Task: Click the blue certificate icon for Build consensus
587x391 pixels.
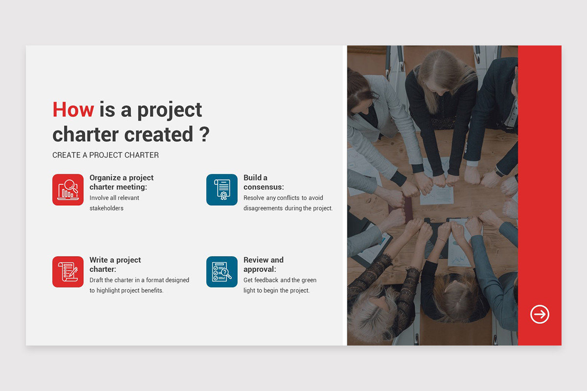Action: (x=222, y=190)
